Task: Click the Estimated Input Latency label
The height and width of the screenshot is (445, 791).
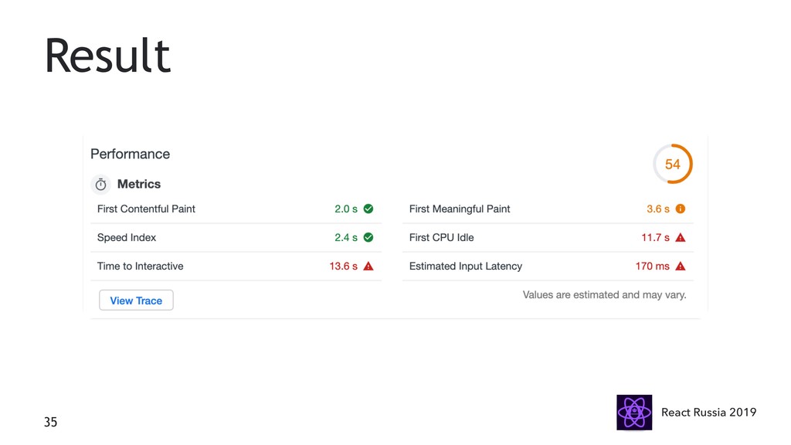Action: click(x=466, y=266)
